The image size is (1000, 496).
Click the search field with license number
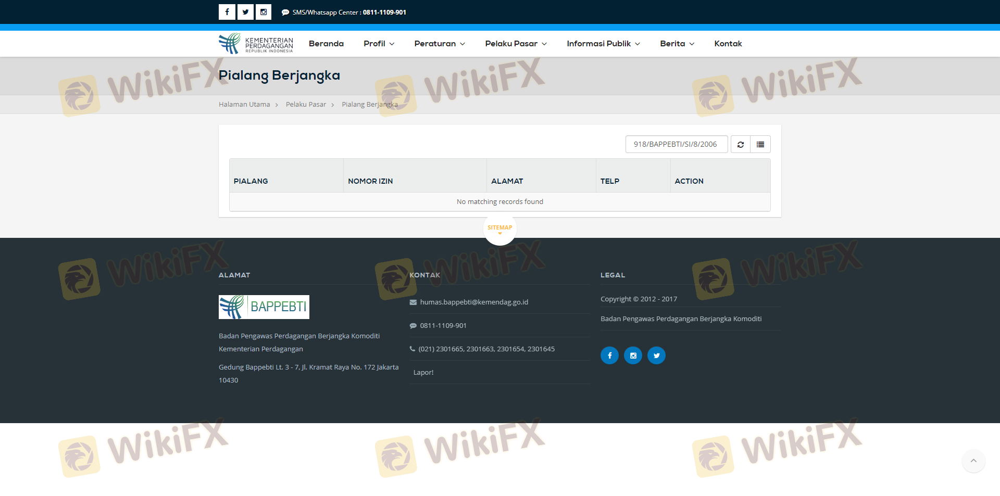[x=676, y=144]
